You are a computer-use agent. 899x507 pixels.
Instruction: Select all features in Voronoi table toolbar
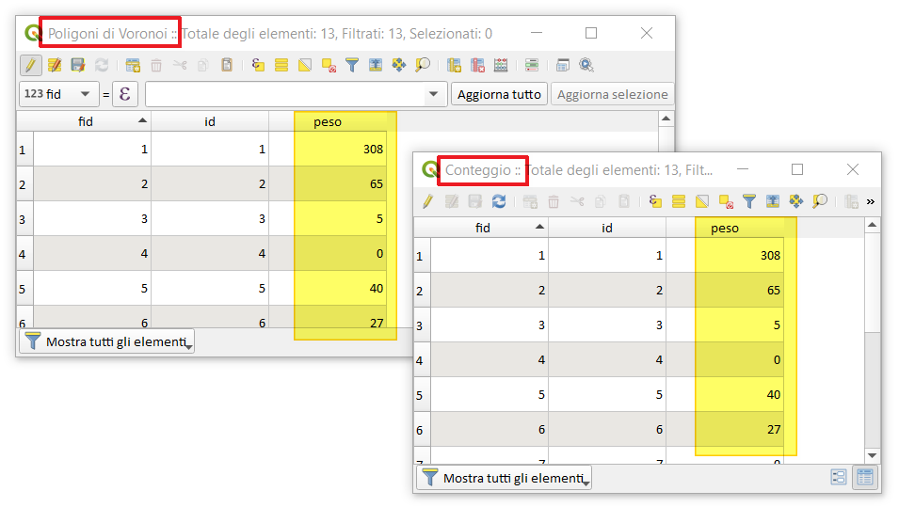(281, 65)
